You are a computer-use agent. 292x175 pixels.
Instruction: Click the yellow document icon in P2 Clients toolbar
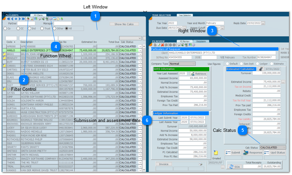[x=58, y=19]
